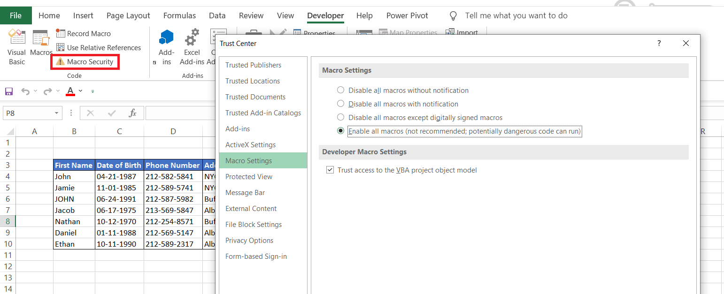The height and width of the screenshot is (294, 724).
Task: Toggle Use Relative References
Action: point(99,48)
